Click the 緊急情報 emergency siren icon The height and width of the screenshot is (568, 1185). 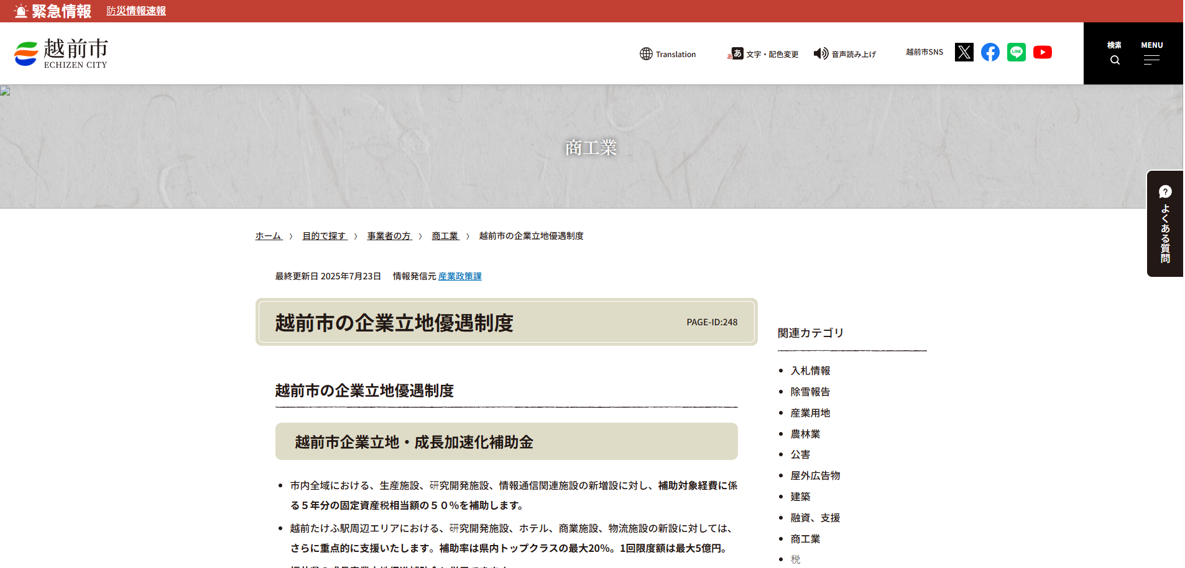click(x=21, y=11)
